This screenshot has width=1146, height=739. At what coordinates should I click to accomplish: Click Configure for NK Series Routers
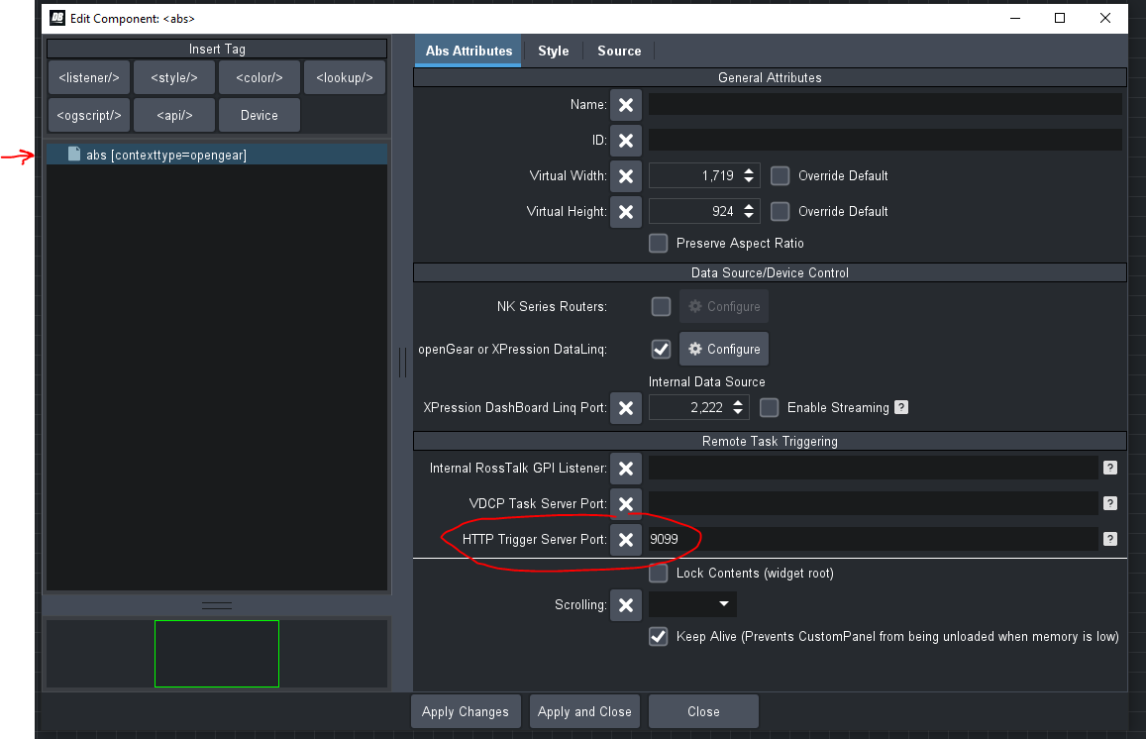click(724, 306)
